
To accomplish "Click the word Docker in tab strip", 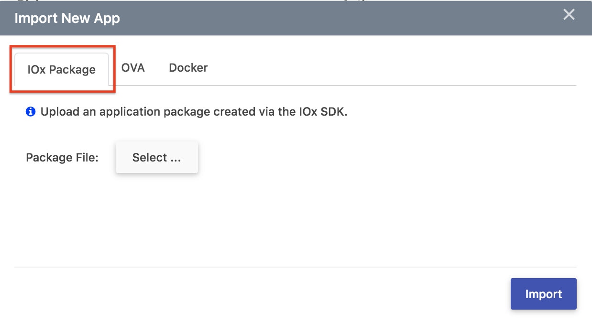I will pyautogui.click(x=188, y=68).
